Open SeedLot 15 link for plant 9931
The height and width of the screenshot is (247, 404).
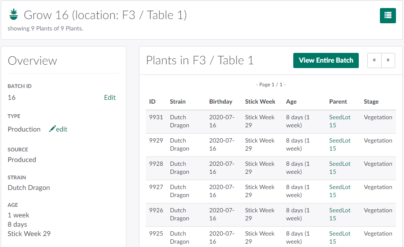pyautogui.click(x=340, y=121)
